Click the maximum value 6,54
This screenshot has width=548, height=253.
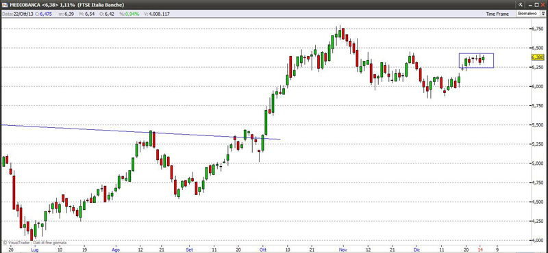click(x=90, y=14)
